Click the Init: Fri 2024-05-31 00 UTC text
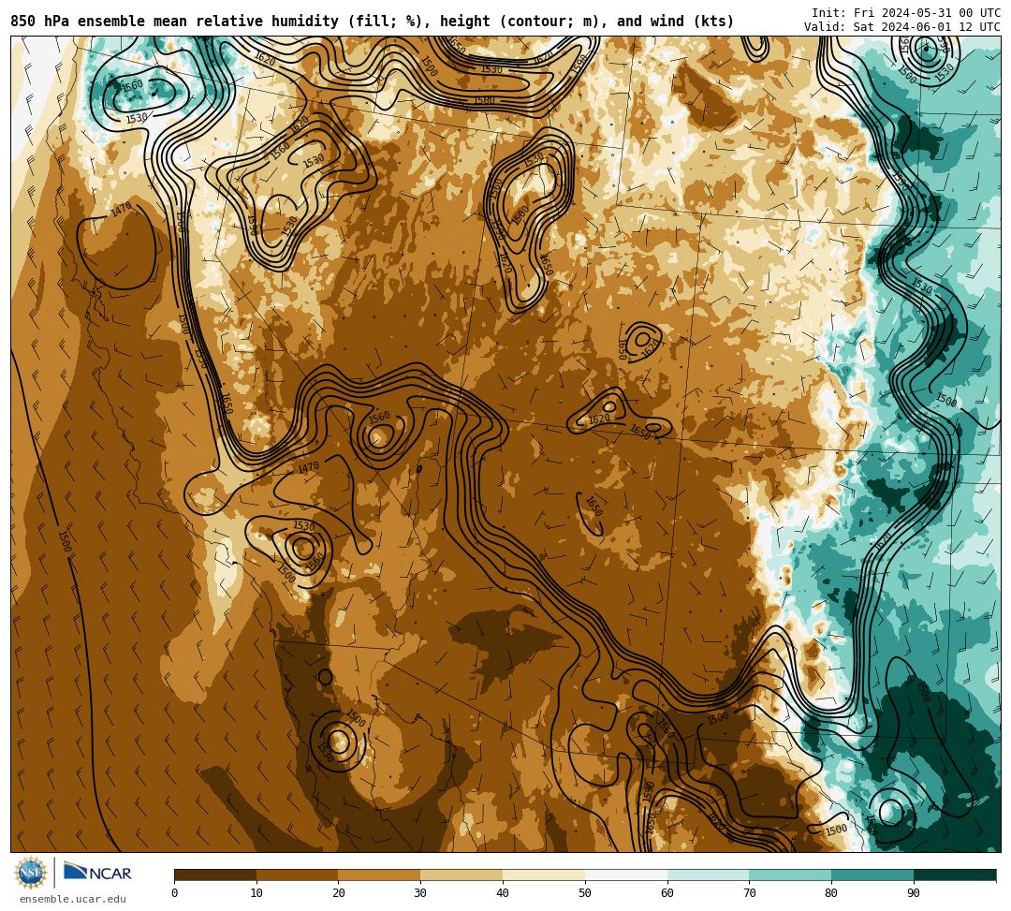 tap(906, 13)
